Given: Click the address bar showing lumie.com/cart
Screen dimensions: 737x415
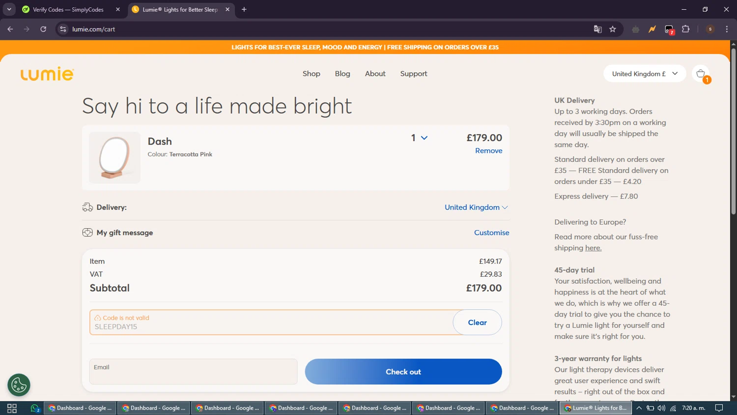Looking at the screenshot, I should (x=324, y=29).
